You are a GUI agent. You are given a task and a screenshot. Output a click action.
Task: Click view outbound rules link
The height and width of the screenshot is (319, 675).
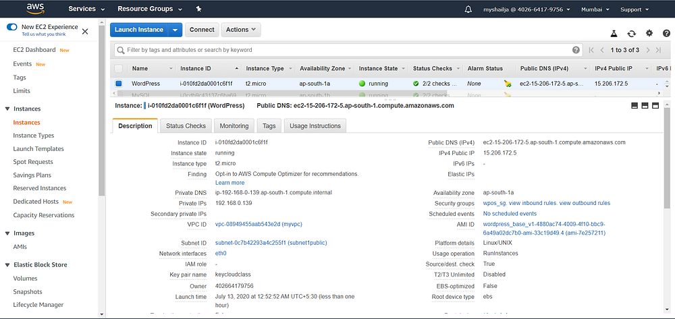coord(585,203)
